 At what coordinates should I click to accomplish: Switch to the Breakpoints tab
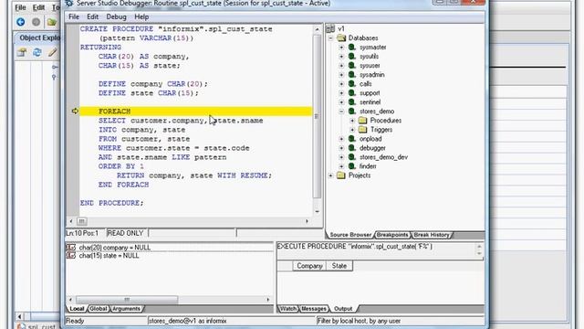tap(392, 235)
